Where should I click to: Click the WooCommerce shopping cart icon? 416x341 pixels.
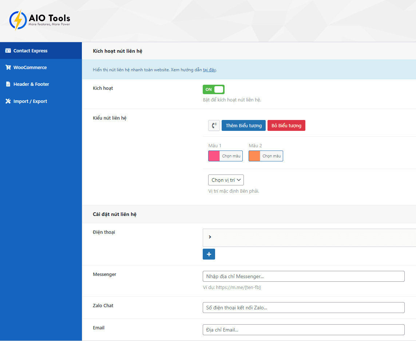[8, 67]
